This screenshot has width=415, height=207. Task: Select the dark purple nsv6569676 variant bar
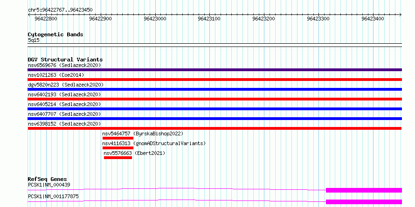coord(214,70)
